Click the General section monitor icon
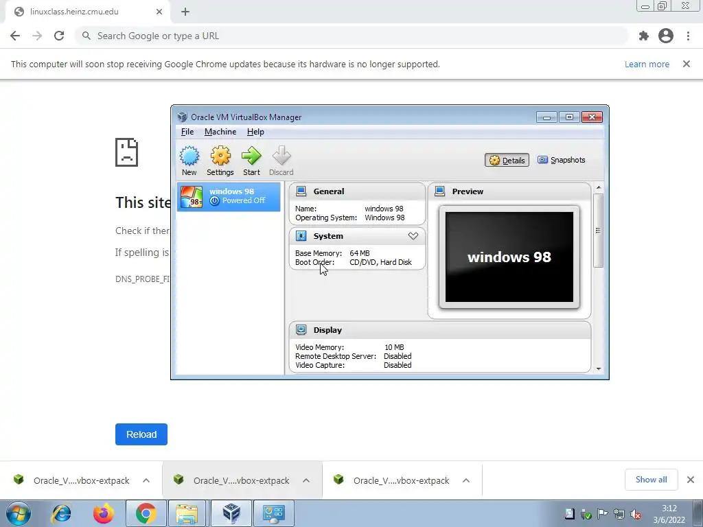 pyautogui.click(x=301, y=191)
